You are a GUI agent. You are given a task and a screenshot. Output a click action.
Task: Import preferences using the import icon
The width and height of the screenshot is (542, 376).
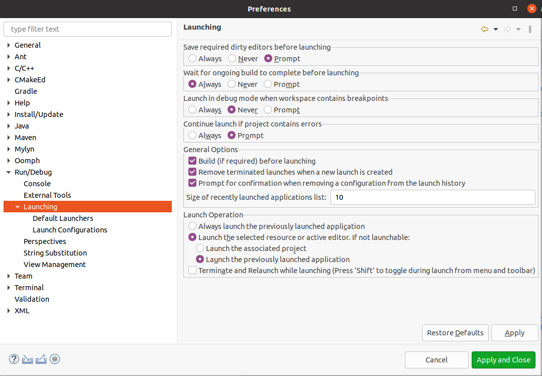coord(27,359)
